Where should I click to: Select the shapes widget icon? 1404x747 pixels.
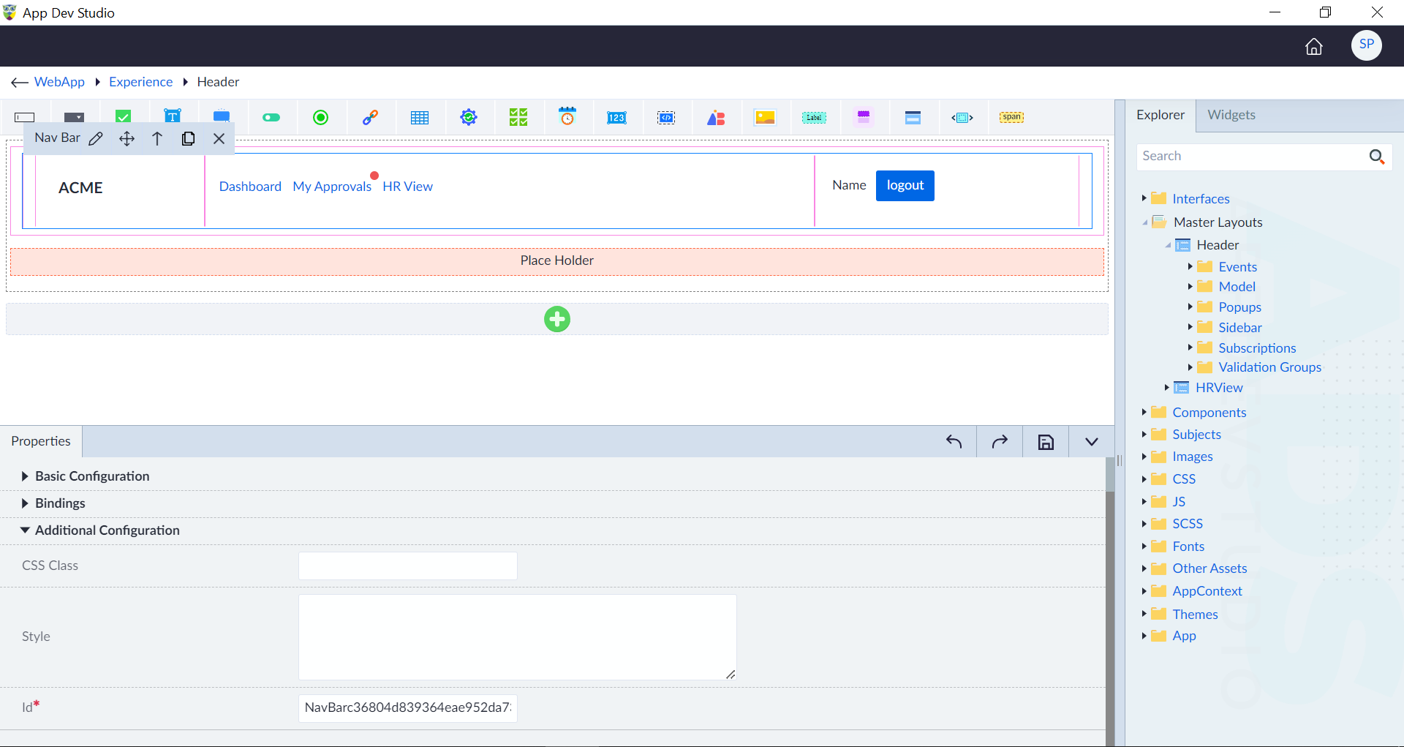(716, 118)
